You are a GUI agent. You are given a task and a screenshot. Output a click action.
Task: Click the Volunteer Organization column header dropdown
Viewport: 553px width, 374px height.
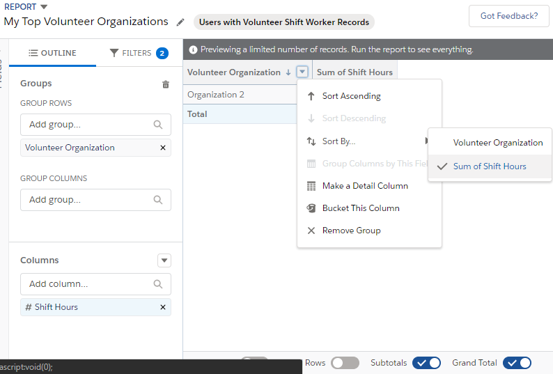[x=302, y=72]
